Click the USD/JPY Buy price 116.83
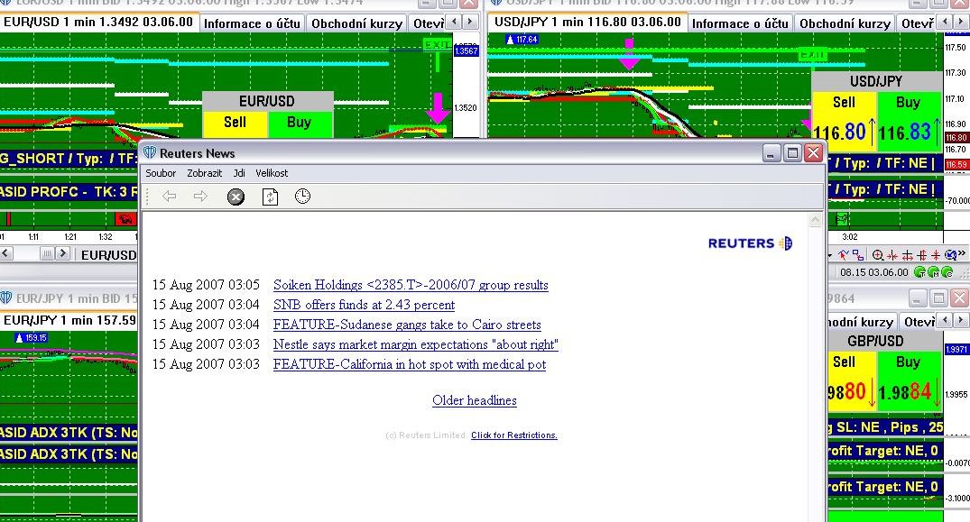 click(904, 133)
